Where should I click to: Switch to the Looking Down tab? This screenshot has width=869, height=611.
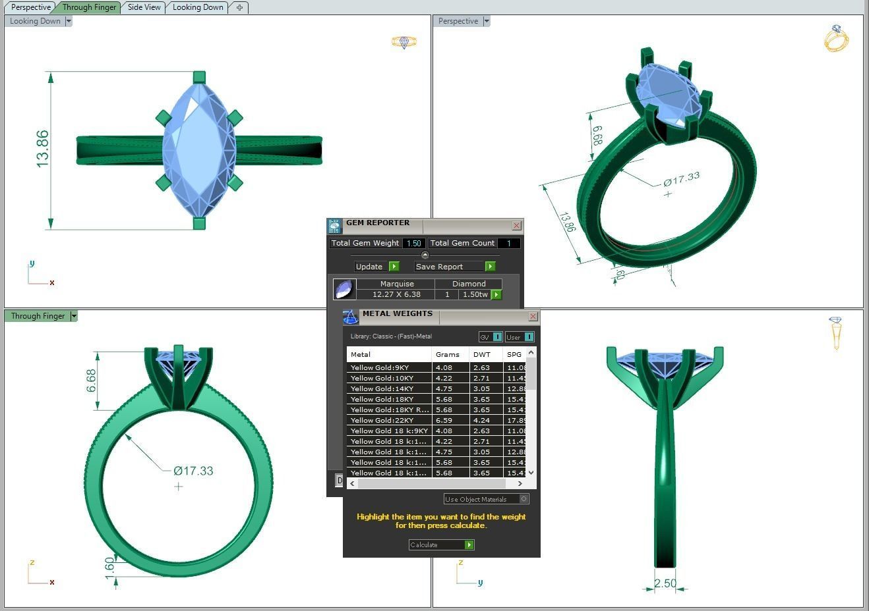coord(198,7)
